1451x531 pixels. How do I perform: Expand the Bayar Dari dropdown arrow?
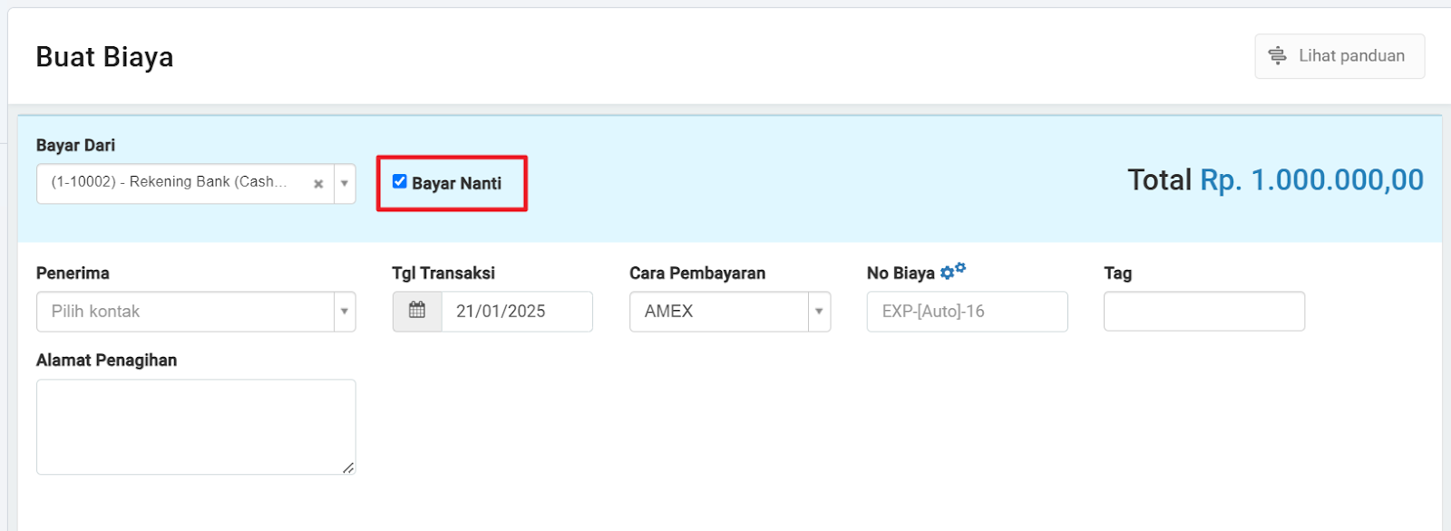pyautogui.click(x=345, y=184)
